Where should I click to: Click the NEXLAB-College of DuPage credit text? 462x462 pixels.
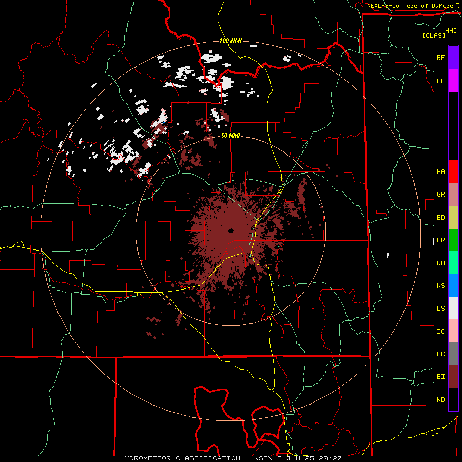tap(410, 6)
